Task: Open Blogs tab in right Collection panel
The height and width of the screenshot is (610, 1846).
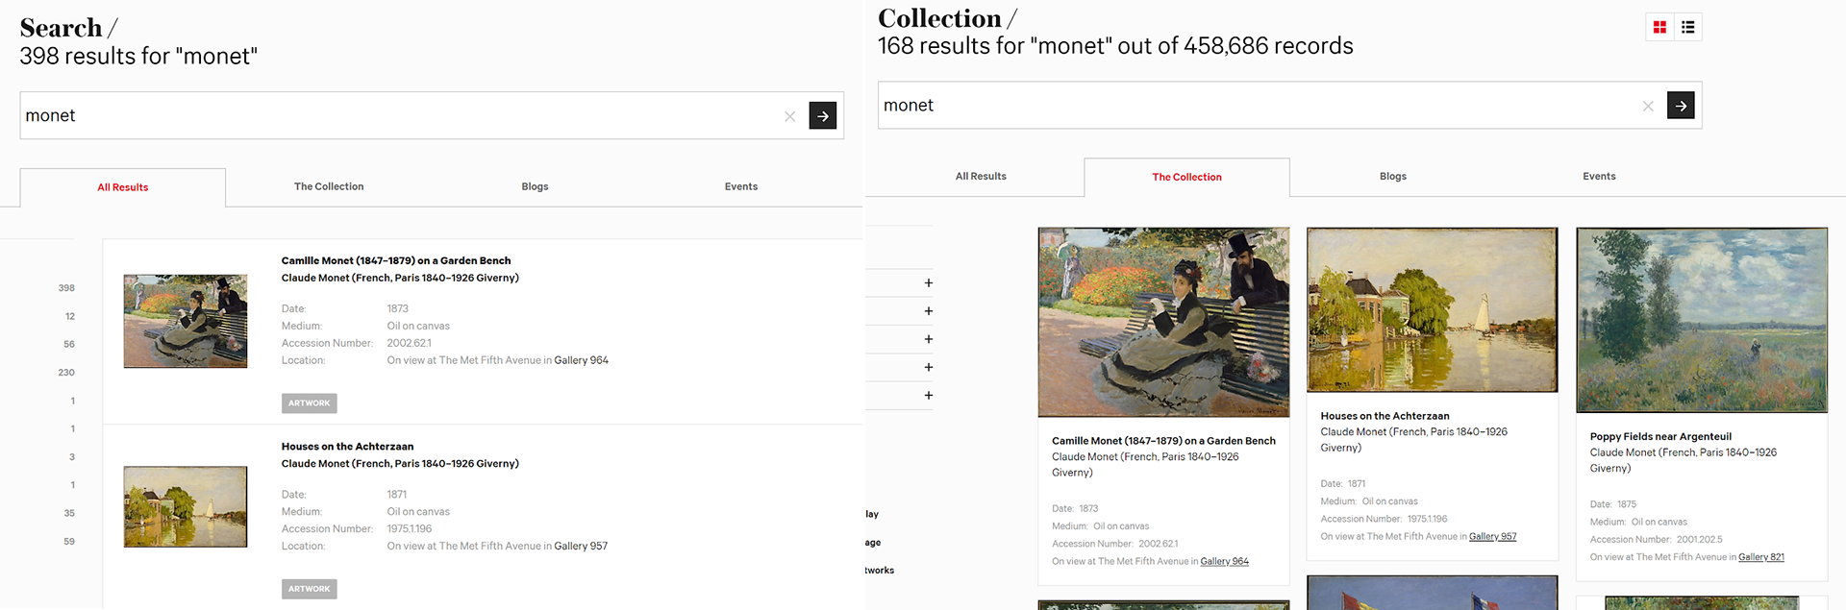Action: [1393, 176]
